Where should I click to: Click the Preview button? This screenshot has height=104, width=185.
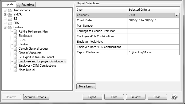coord(136,97)
